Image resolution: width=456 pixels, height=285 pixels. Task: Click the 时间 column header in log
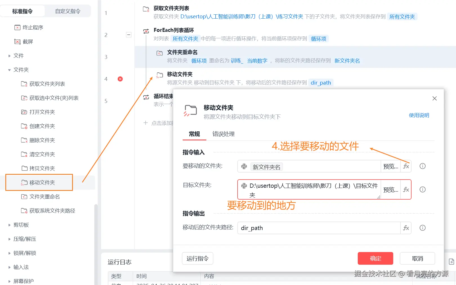142,276
